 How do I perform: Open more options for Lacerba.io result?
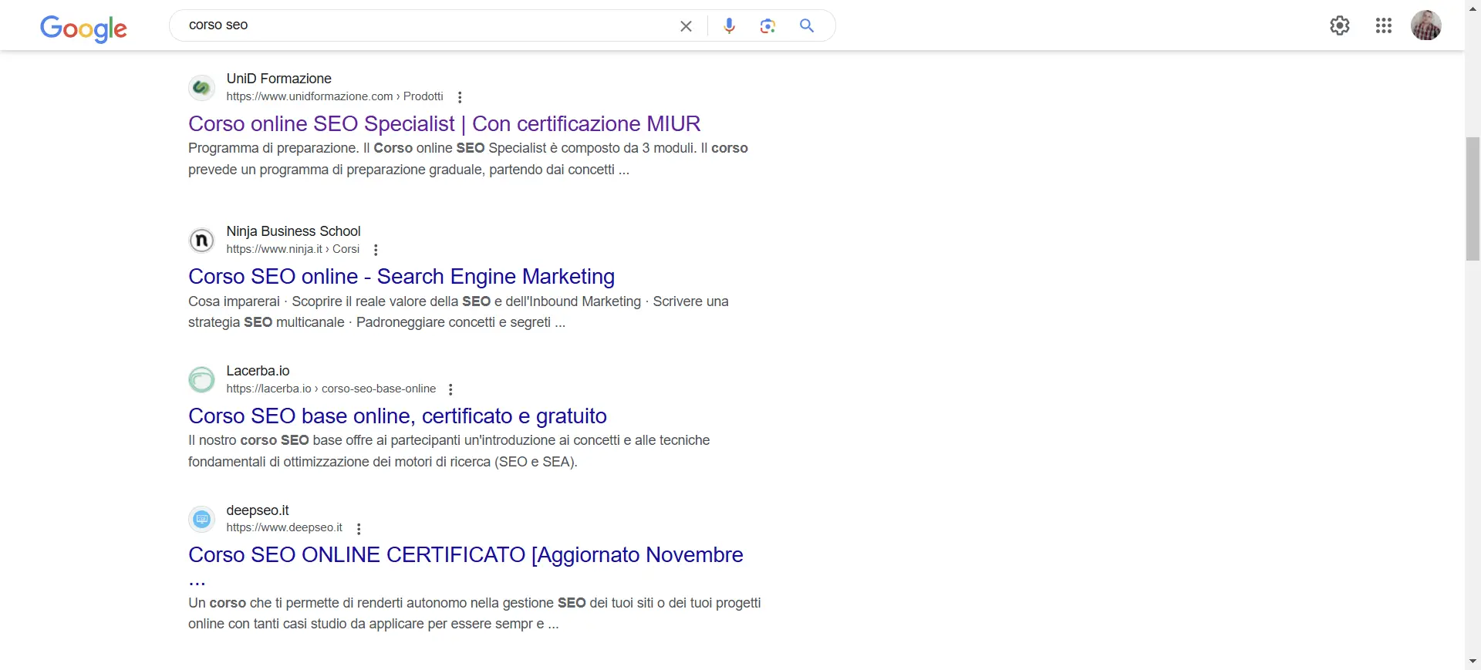pyautogui.click(x=450, y=389)
